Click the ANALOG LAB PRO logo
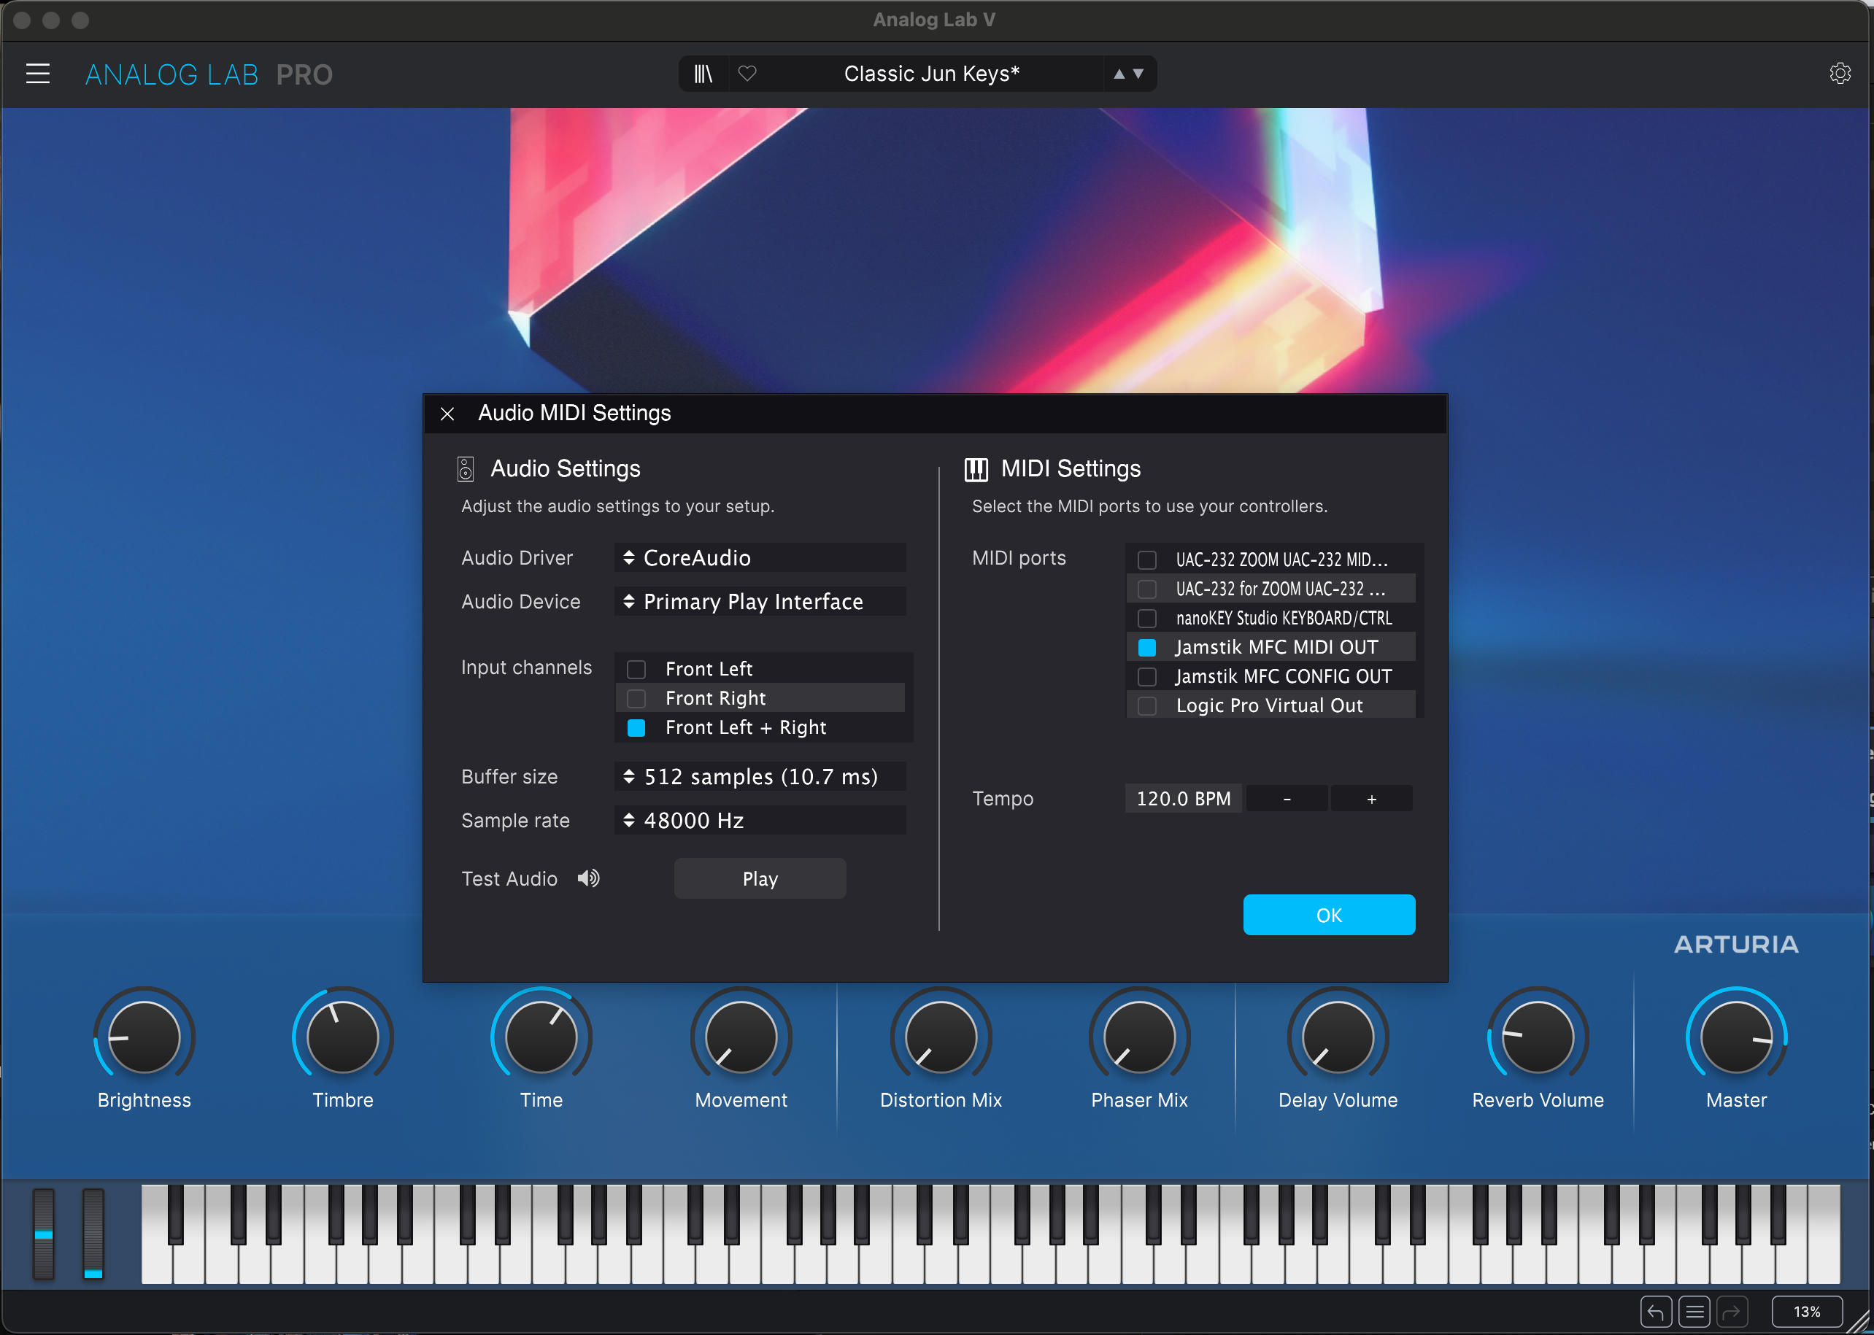 [209, 75]
